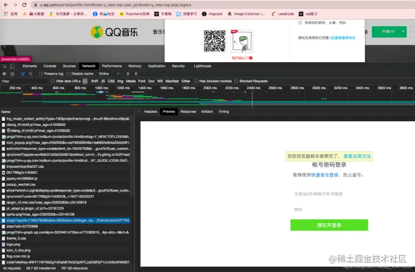Tick the Hide data URLs checkbox
Image resolution: width=415 pixels, height=272 pixels.
(x=52, y=81)
